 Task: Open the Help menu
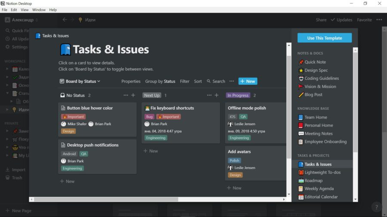(x=53, y=10)
